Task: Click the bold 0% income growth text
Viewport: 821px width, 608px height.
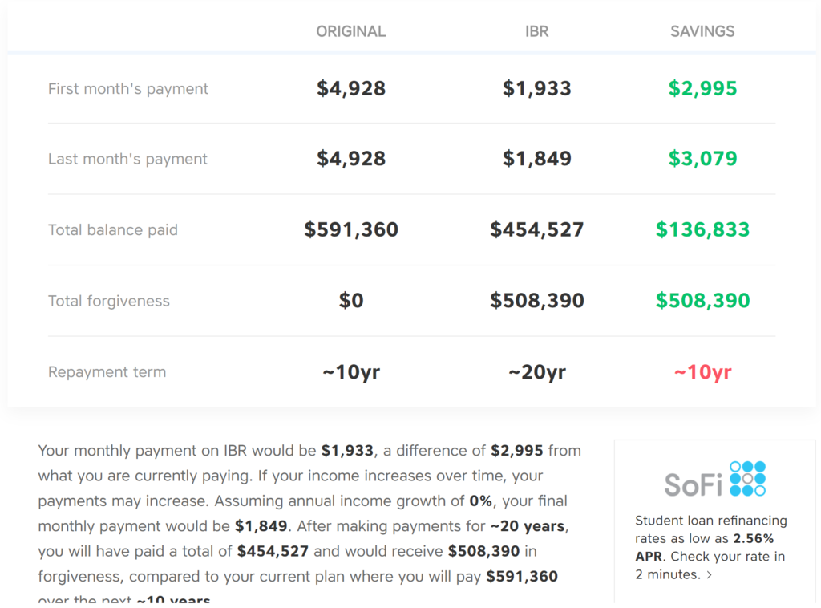Action: (481, 501)
